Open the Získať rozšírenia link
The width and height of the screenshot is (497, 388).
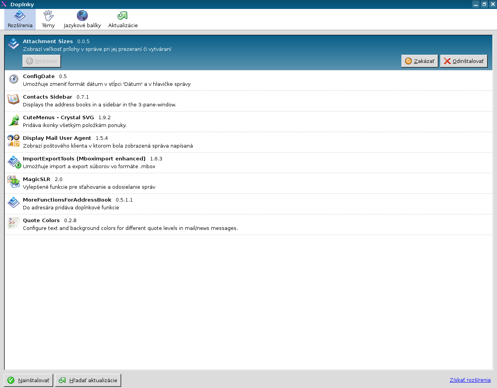tap(470, 380)
